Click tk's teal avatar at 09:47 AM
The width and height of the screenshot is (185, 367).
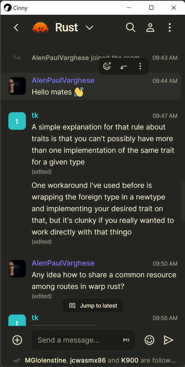[x=17, y=121]
